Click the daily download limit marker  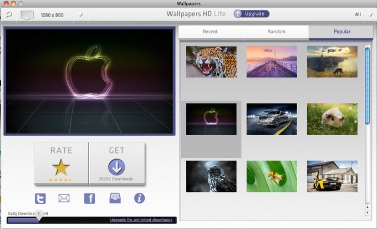pyautogui.click(x=39, y=214)
